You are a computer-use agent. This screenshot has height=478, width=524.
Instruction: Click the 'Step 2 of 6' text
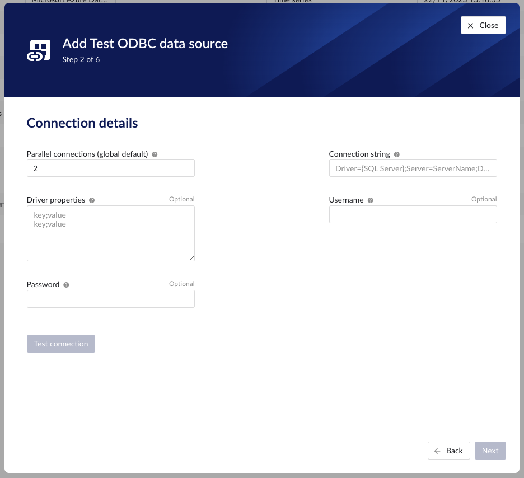point(81,59)
